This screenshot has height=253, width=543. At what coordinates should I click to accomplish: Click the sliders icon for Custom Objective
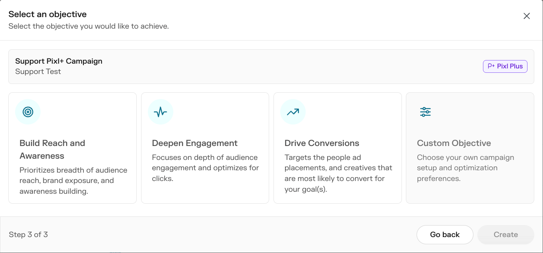point(425,112)
